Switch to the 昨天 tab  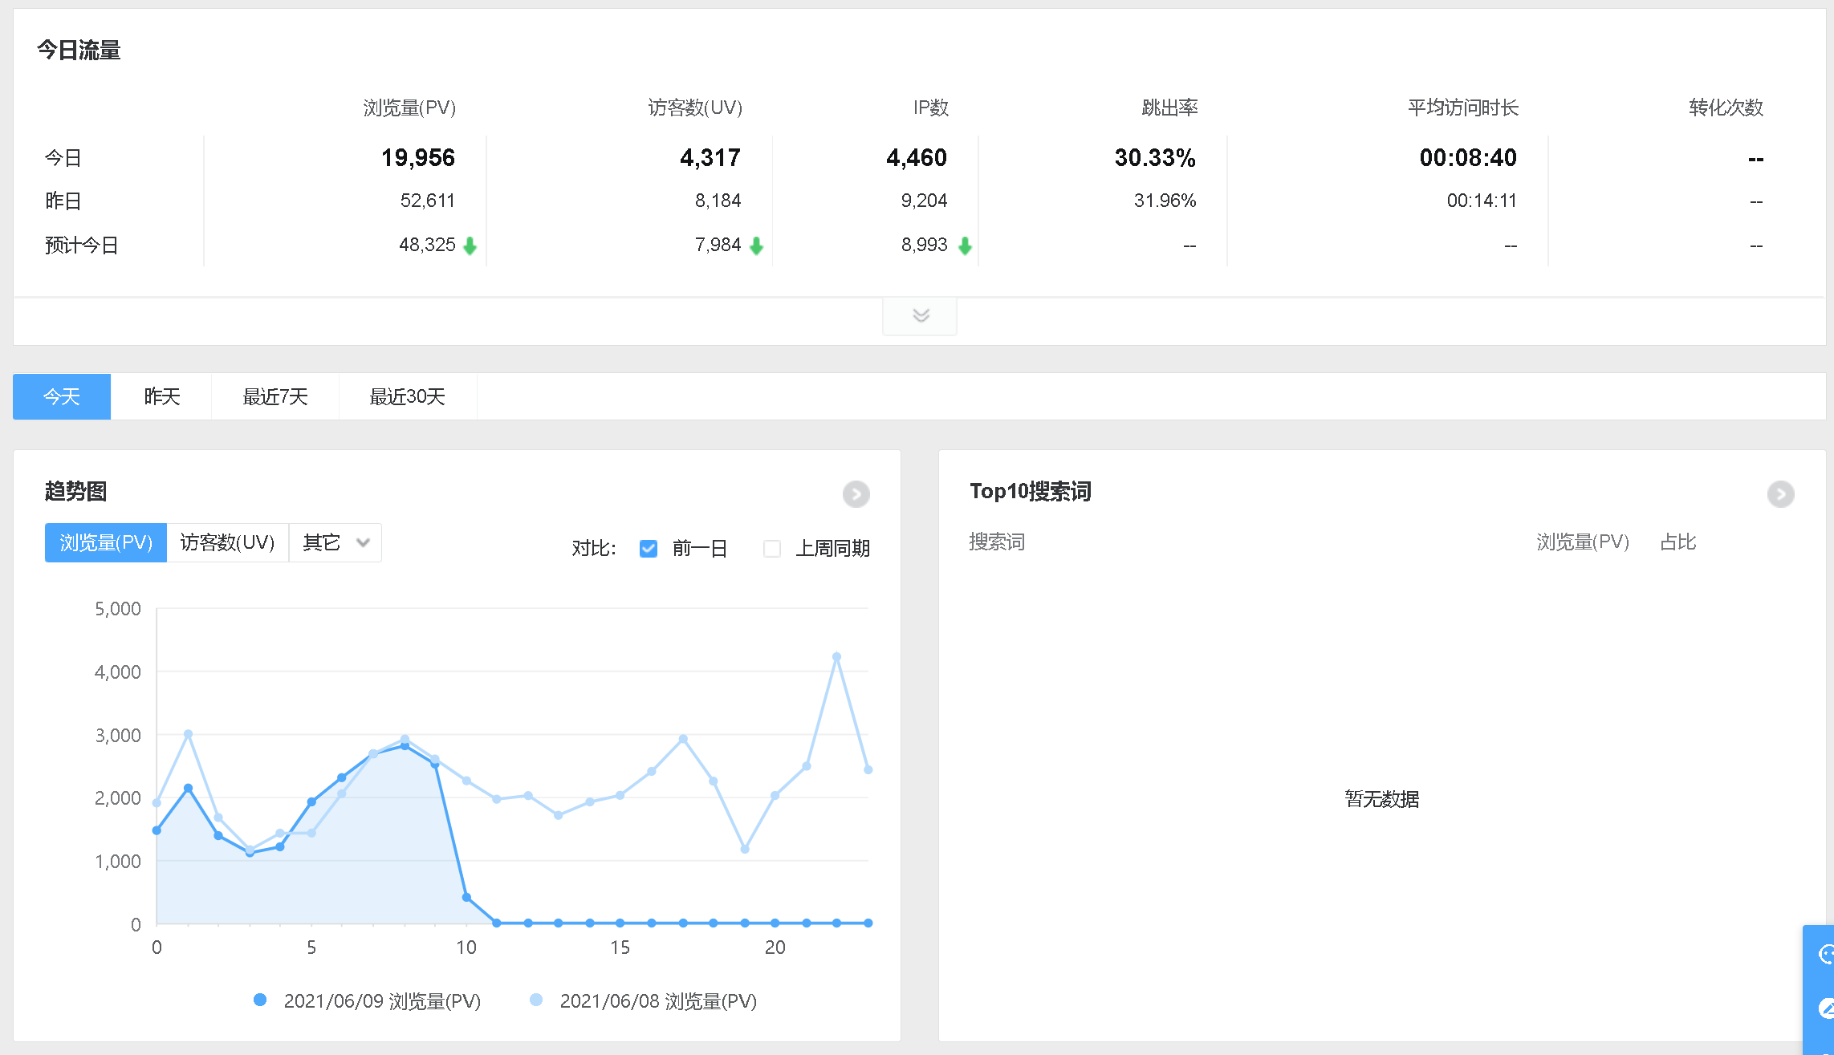tap(161, 396)
